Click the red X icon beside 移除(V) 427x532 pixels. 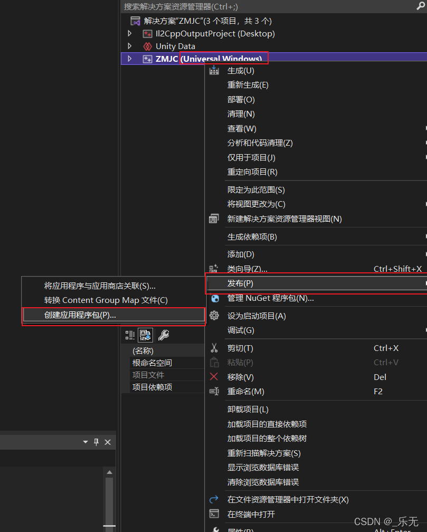pos(214,377)
